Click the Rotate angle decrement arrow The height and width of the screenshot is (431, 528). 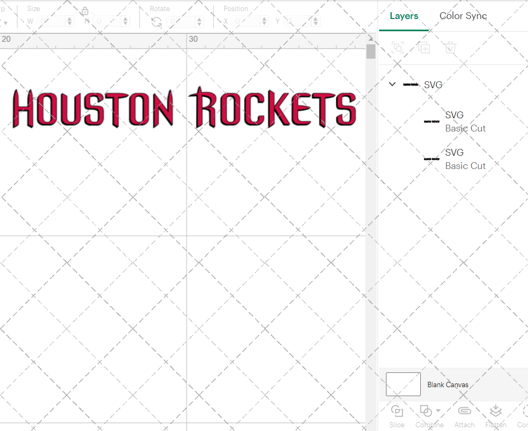pos(198,23)
